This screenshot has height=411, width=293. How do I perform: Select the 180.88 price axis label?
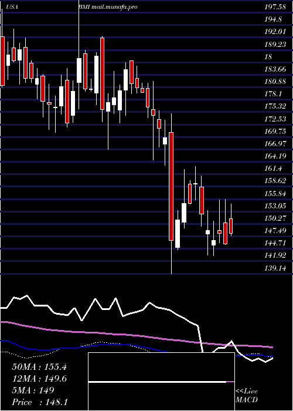tap(275, 82)
